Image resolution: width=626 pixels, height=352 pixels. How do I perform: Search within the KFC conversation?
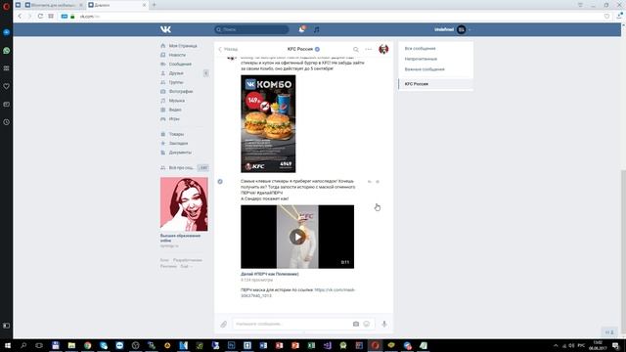356,49
